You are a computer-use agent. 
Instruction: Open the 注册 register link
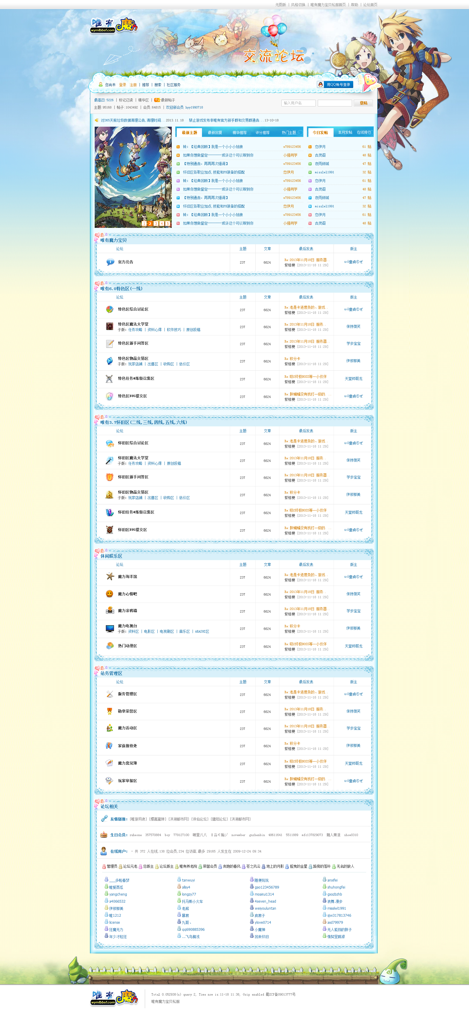point(133,85)
